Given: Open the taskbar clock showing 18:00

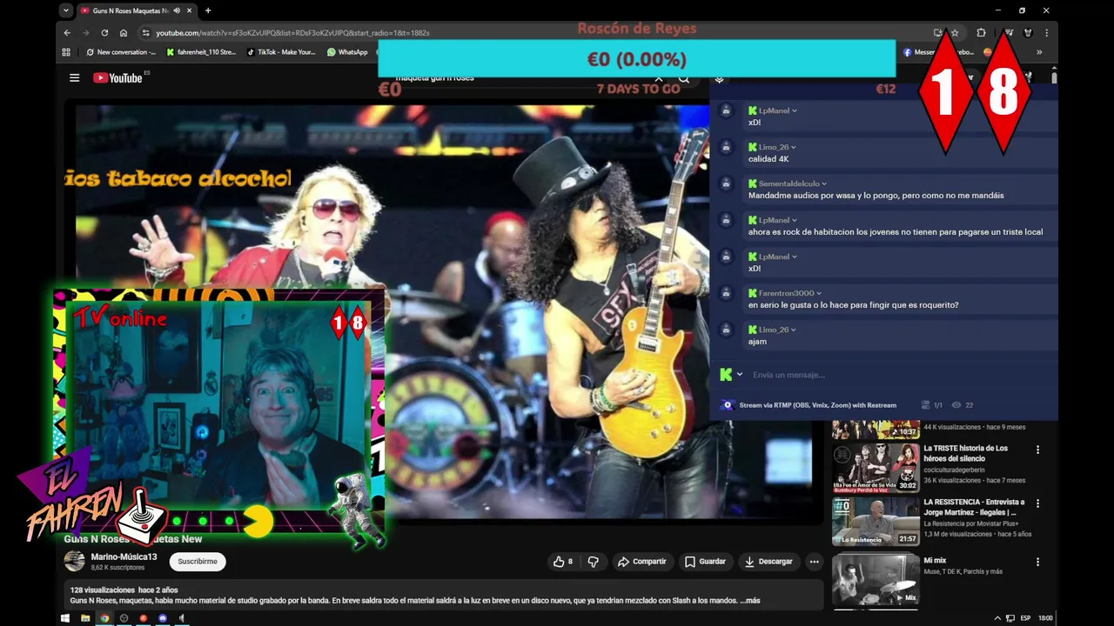Looking at the screenshot, I should 1045,618.
